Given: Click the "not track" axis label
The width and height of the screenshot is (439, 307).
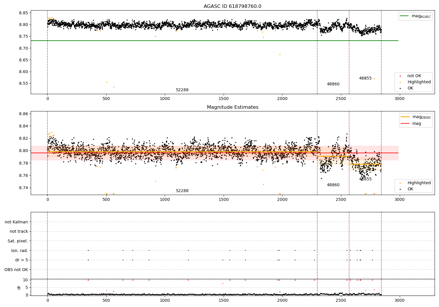Looking at the screenshot, I should click(19, 232).
